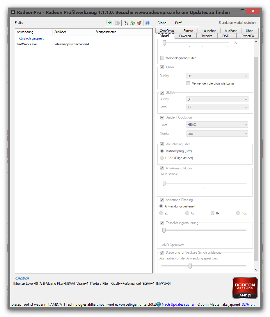Viewport: 270px width, 317px height.
Task: Click the scrollbar up arrow
Action: (x=256, y=42)
